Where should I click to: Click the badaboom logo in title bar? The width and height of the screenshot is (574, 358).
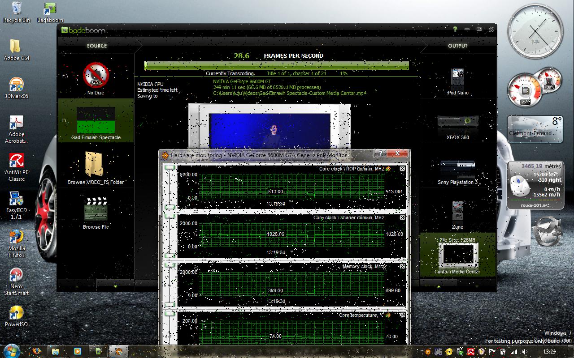click(83, 30)
